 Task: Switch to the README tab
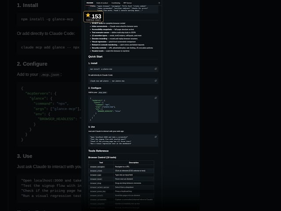(90, 3)
